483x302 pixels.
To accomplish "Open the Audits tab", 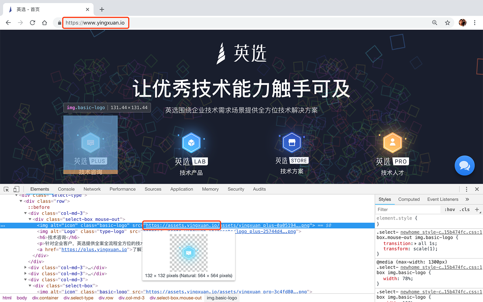I will [260, 189].
